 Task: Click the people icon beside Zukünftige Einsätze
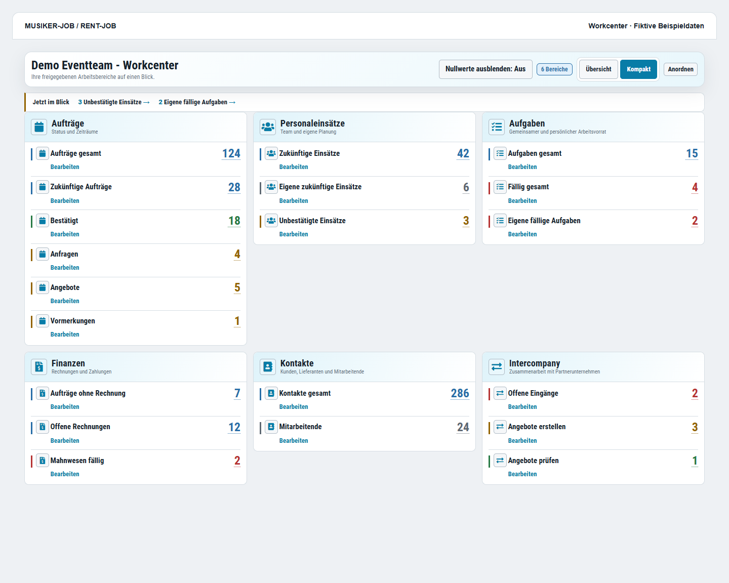click(x=271, y=153)
